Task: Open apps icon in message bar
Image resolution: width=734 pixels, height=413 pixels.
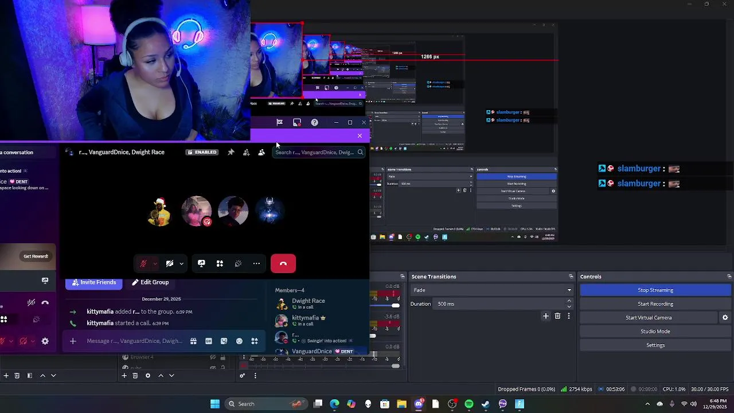Action: [255, 341]
